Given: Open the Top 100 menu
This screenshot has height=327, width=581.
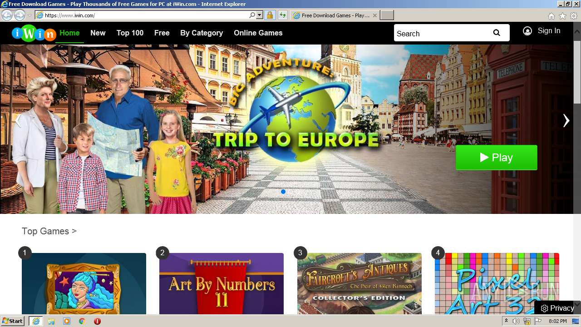Looking at the screenshot, I should tap(130, 33).
